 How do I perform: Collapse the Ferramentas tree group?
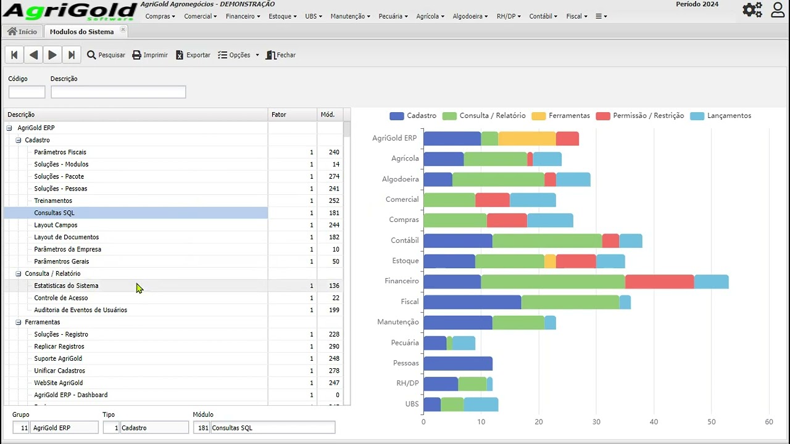point(19,323)
